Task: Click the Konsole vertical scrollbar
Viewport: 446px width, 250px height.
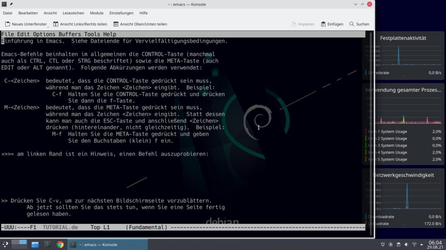Action: point(371,133)
